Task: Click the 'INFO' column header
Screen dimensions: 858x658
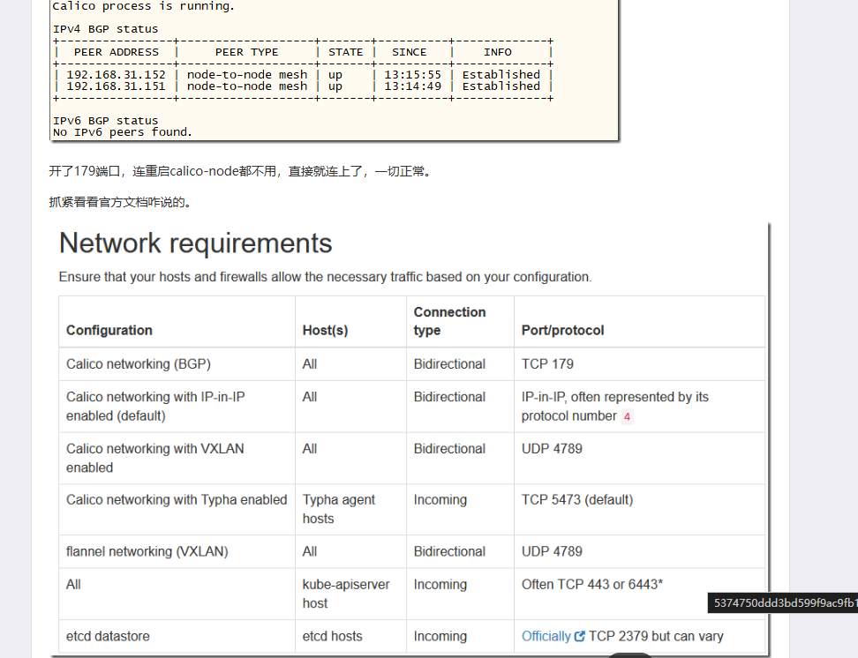Action: [x=497, y=52]
